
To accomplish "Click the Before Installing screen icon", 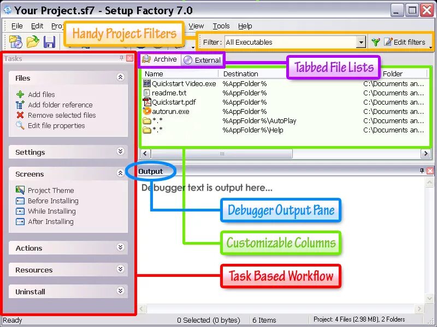I will point(20,201).
